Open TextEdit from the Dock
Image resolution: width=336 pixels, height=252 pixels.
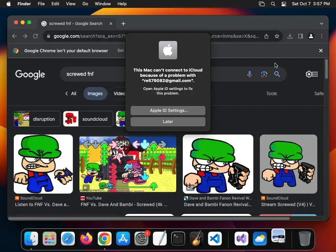point(160,239)
